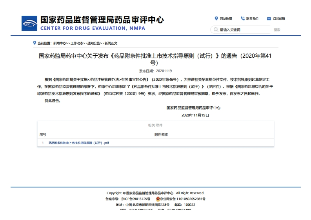This screenshot has width=311, height=220.
Task: Click the CDE邮箱 envelope icon
Action: click(x=269, y=18)
